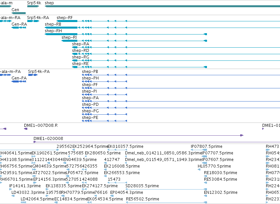This screenshot has width=280, height=204.
Task: Select the long shep gene bar
Action: pyautogui.click(x=162, y=6)
